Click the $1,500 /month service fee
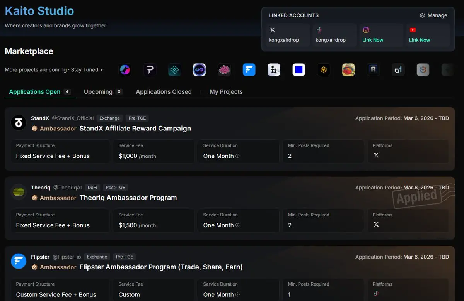The height and width of the screenshot is (301, 464). pyautogui.click(x=137, y=225)
